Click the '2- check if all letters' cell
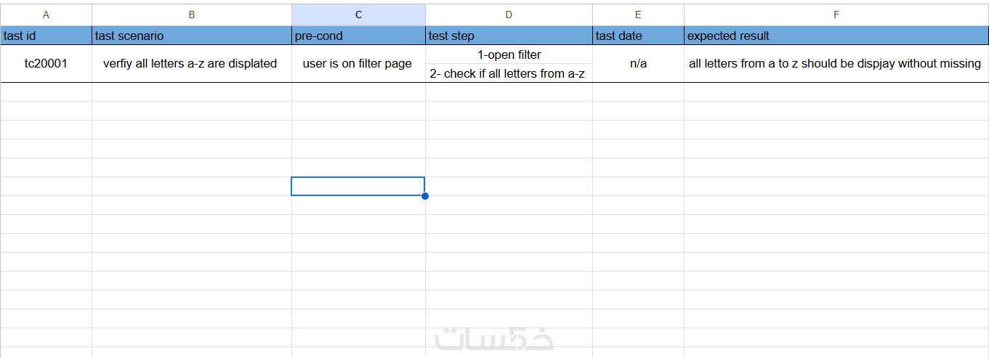 pos(508,73)
